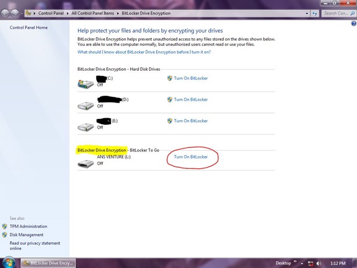The height and width of the screenshot is (268, 357).
Task: Click the Windows system drive C: icon
Action: click(x=85, y=84)
